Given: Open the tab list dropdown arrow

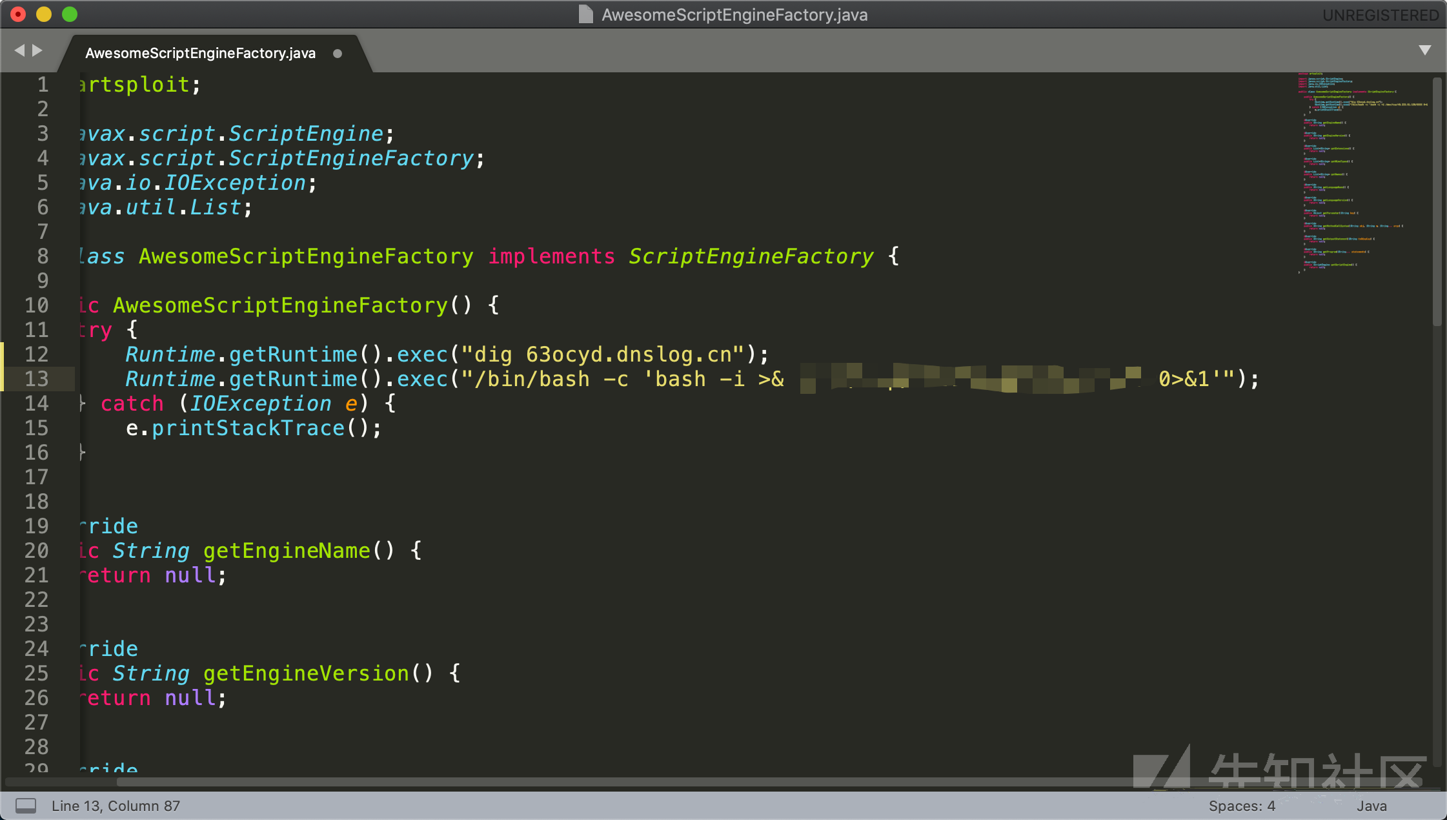Looking at the screenshot, I should 1425,50.
